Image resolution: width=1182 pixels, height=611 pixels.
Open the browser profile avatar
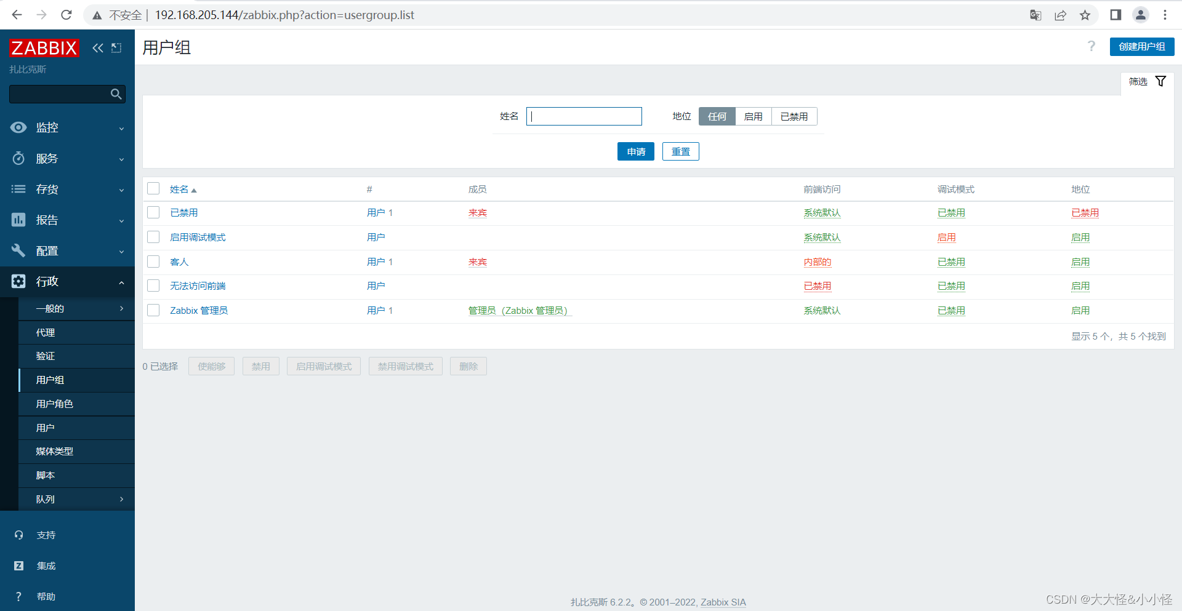[x=1141, y=15]
